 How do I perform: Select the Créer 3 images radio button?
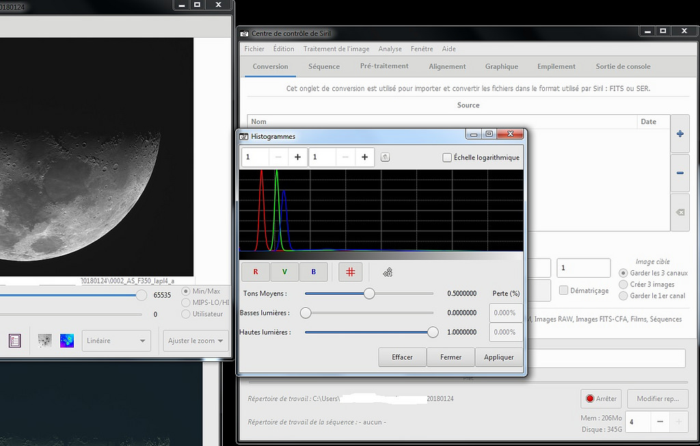pyautogui.click(x=623, y=285)
